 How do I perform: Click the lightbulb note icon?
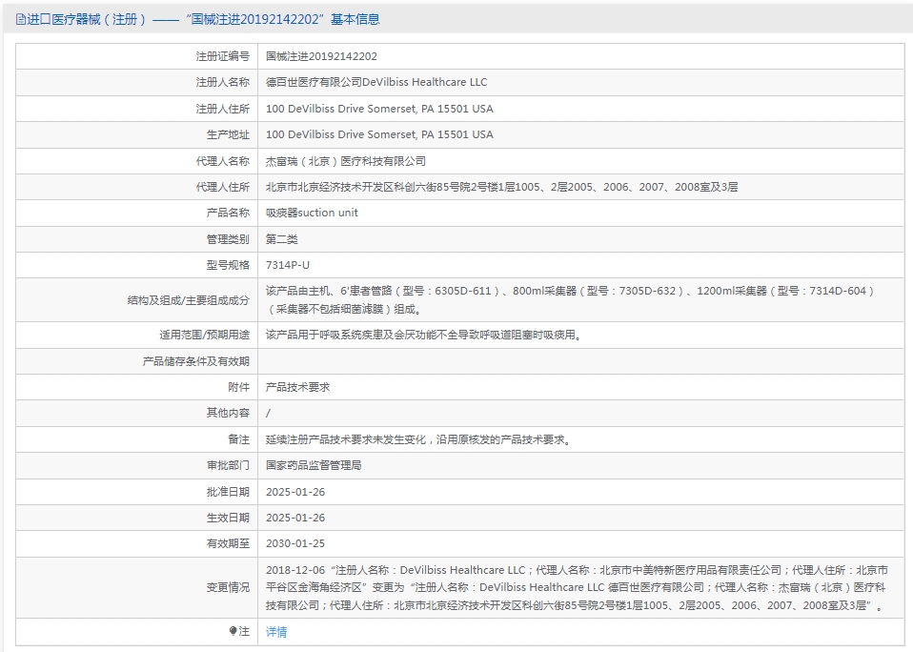pyautogui.click(x=233, y=631)
